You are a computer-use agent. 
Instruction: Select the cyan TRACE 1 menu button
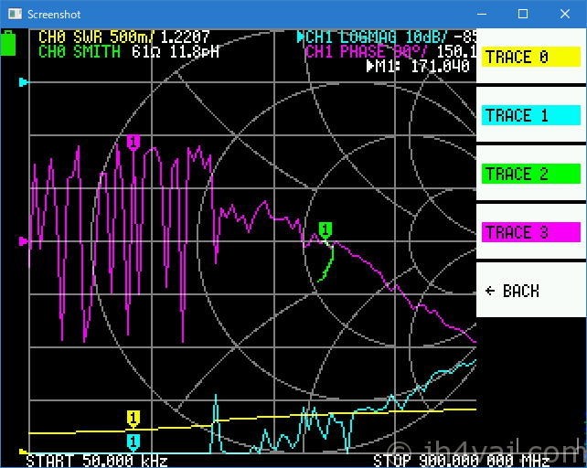(x=531, y=115)
